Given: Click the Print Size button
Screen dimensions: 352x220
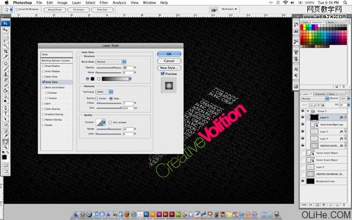Looking at the screenshot, I should (102, 9).
